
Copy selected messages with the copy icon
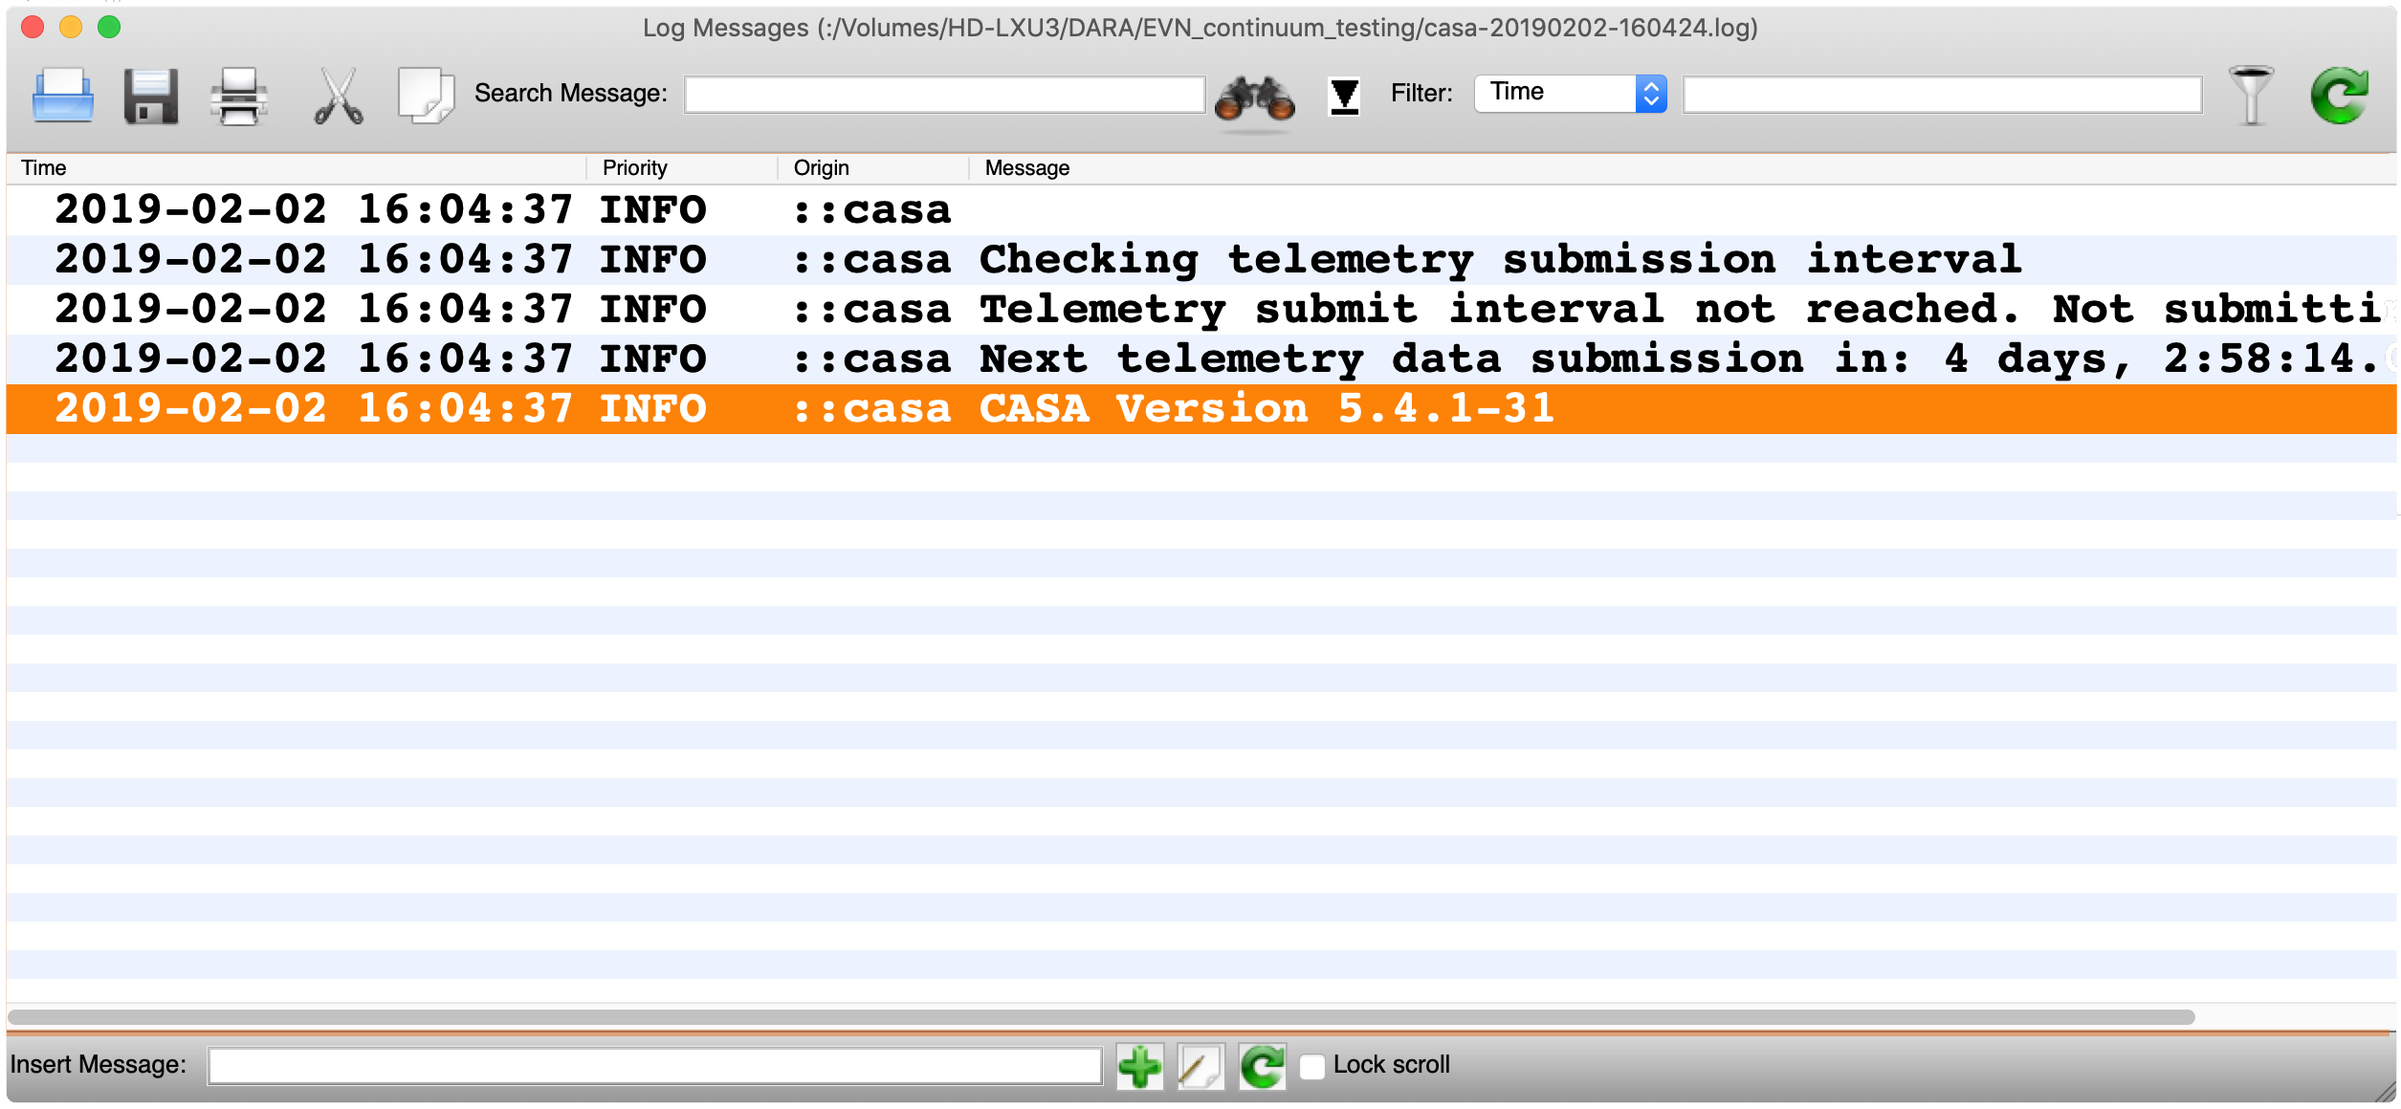point(426,96)
